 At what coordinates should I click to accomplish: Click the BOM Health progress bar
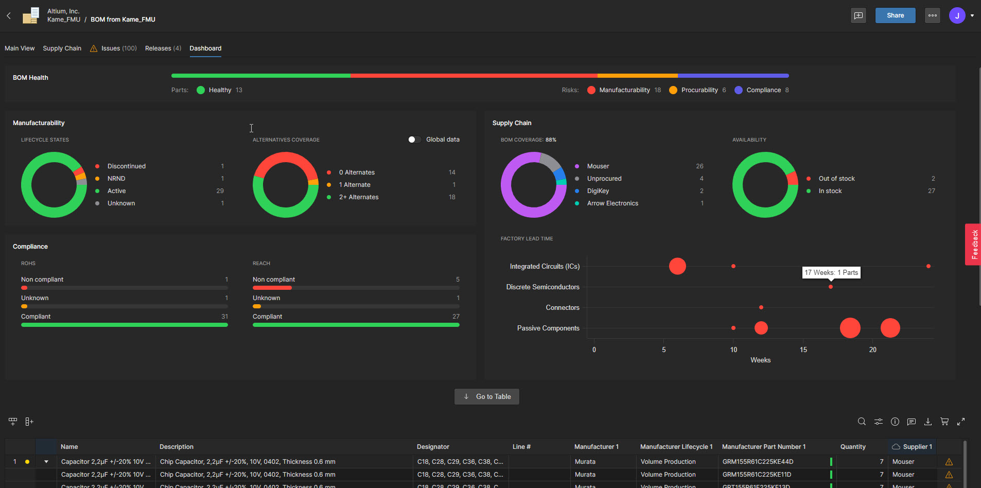click(x=481, y=75)
